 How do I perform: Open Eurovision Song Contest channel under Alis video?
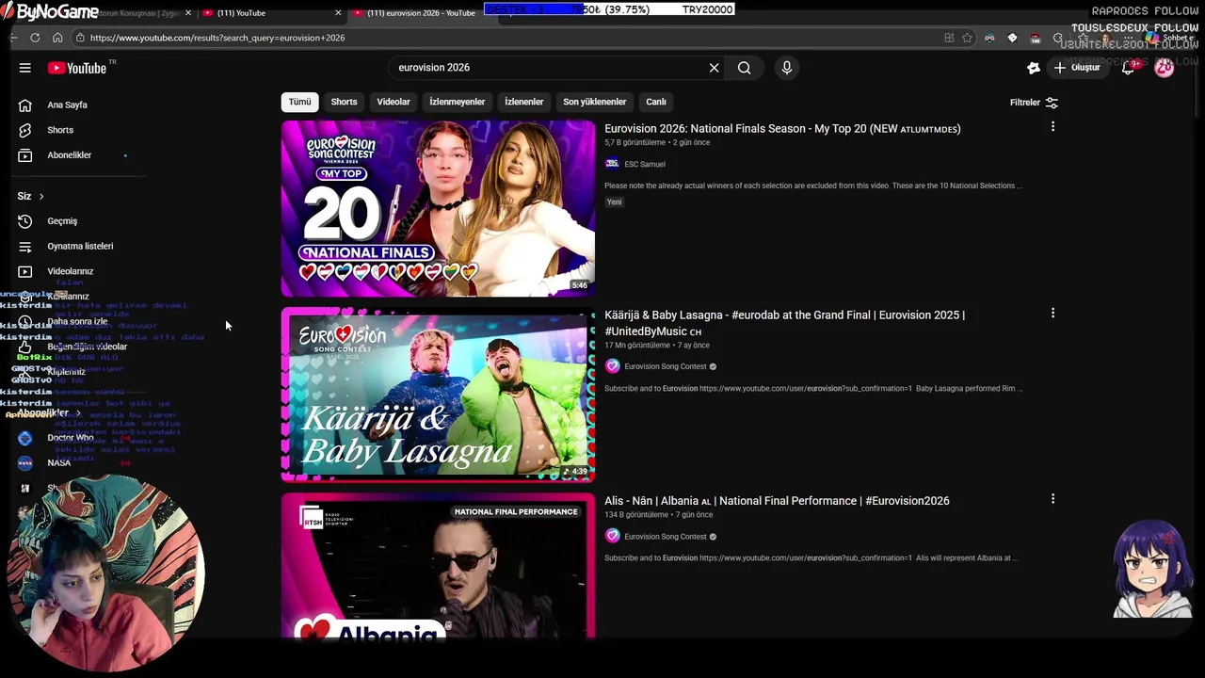click(666, 537)
